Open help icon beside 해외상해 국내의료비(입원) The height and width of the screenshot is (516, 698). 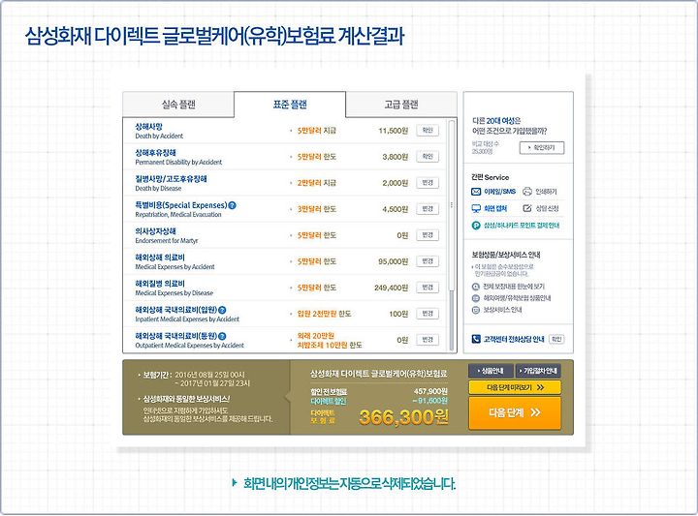(222, 310)
